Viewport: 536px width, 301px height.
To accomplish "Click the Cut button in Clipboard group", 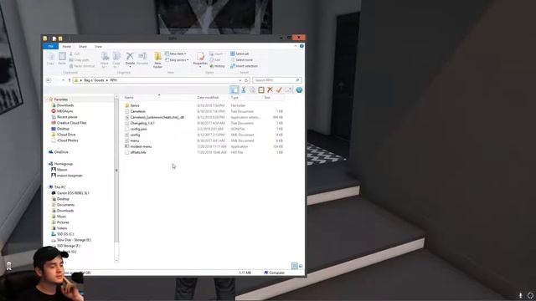I will tap(75, 54).
